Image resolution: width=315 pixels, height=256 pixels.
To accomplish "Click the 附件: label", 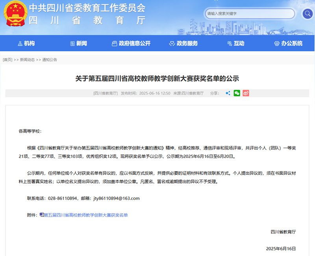I will tap(32, 215).
